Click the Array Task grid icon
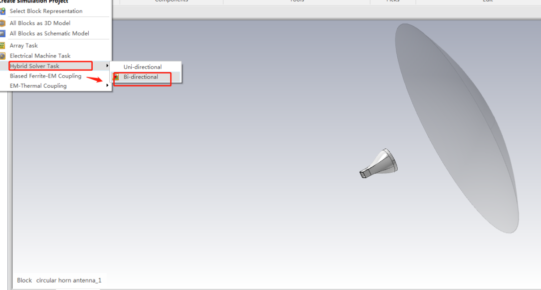This screenshot has height=290, width=541. click(x=3, y=46)
